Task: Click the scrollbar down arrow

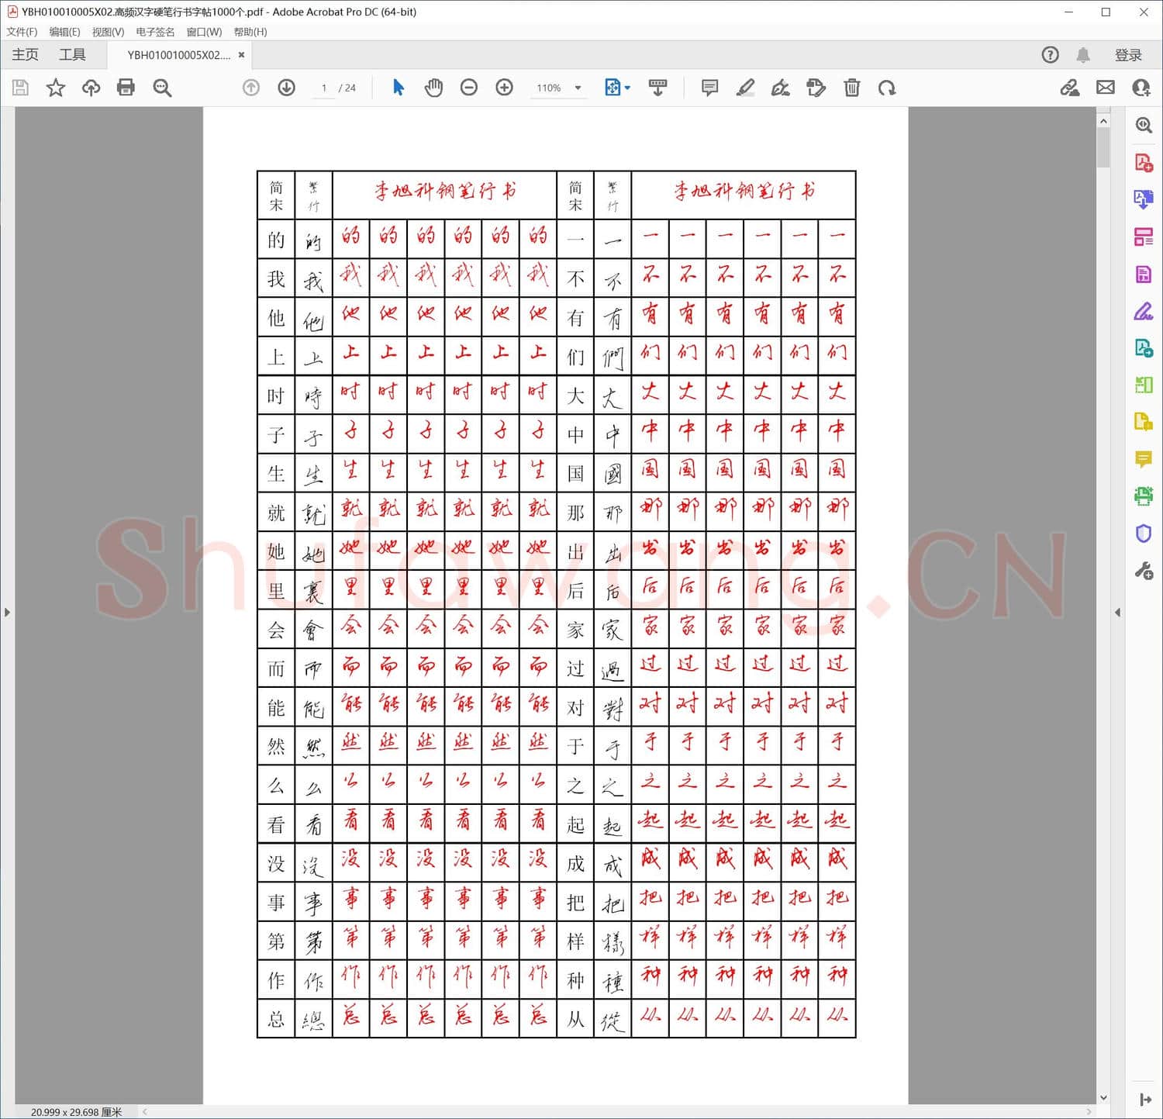Action: click(1103, 1098)
